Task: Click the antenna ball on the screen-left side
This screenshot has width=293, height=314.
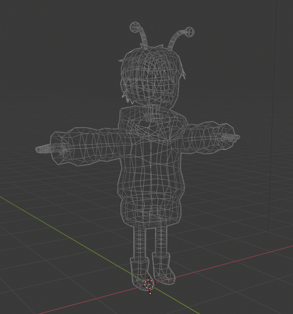Action: tap(134, 27)
